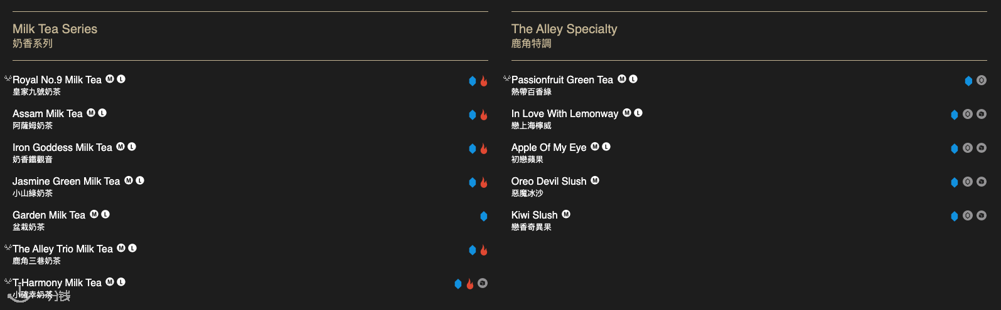
Task: Click the deer logo beside The Alley Trio Milk Tea
Action: 8,248
